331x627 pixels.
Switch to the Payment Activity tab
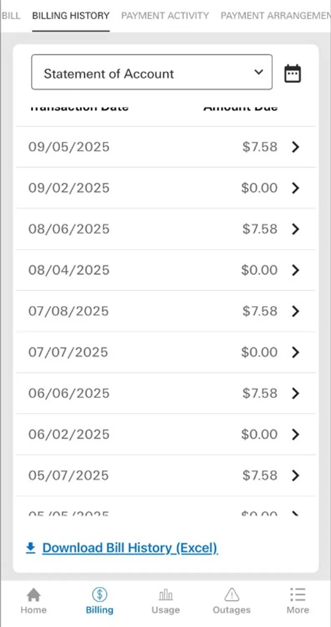point(165,16)
